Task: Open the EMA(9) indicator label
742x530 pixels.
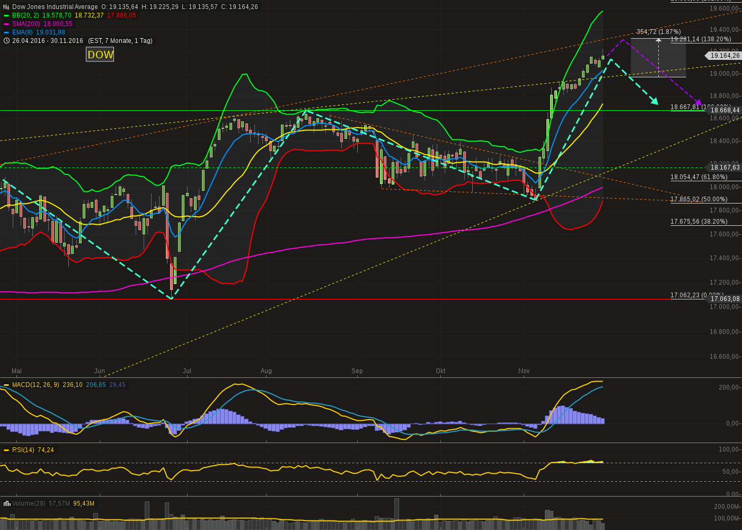Action: [23, 32]
